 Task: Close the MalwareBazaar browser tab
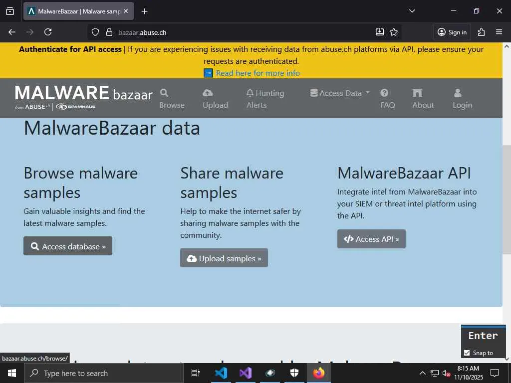click(x=126, y=11)
